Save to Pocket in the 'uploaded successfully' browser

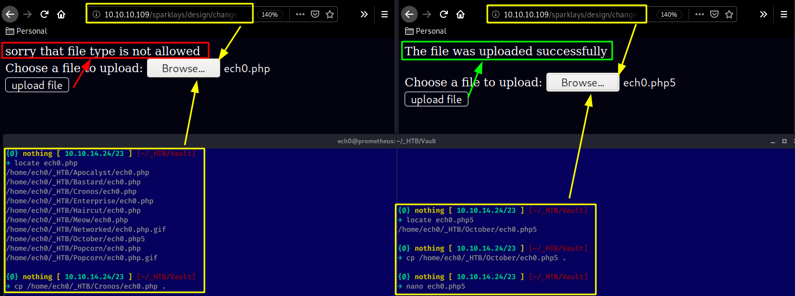714,15
